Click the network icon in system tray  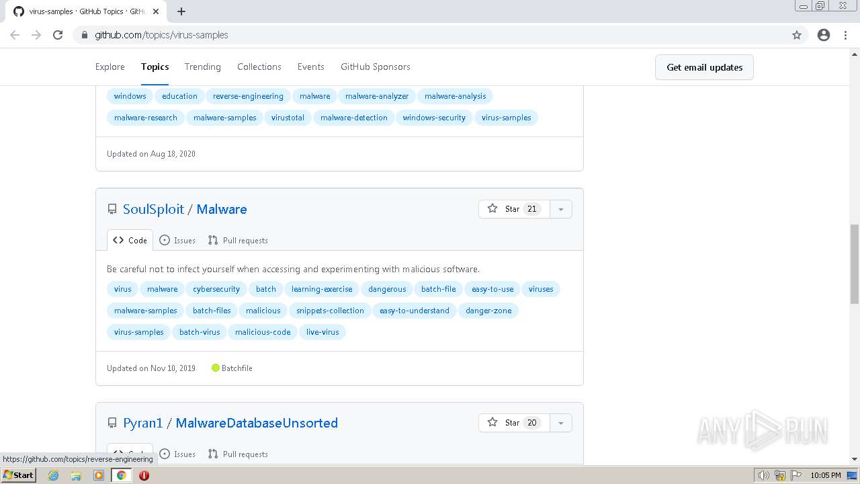tap(779, 475)
